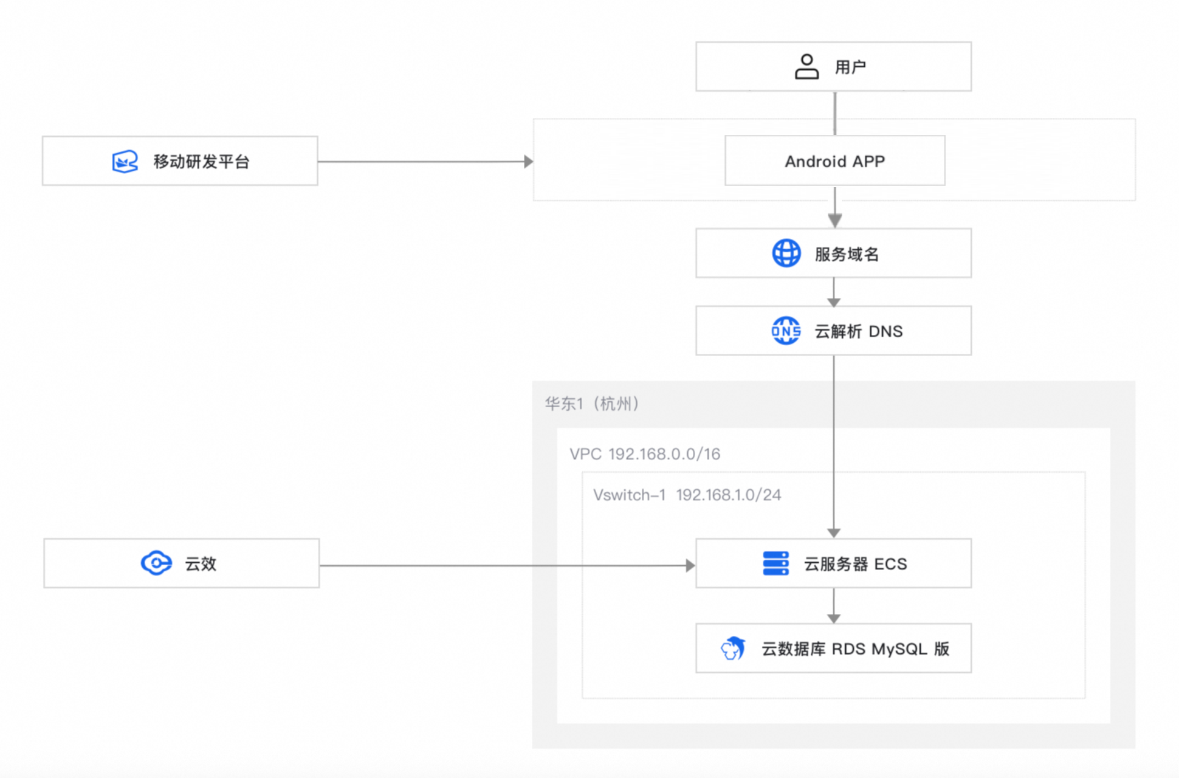Click the mobile development platform icon
Image resolution: width=1179 pixels, height=778 pixels.
pyautogui.click(x=125, y=162)
